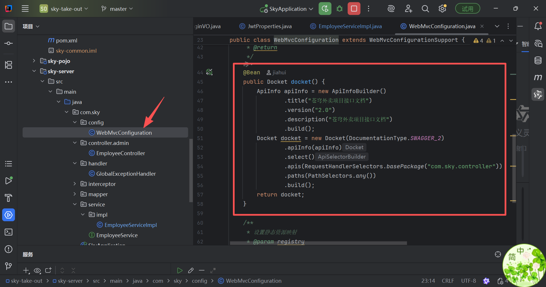Close the WebMvcConfiguration.java tab
This screenshot has width=546, height=287.
point(482,26)
